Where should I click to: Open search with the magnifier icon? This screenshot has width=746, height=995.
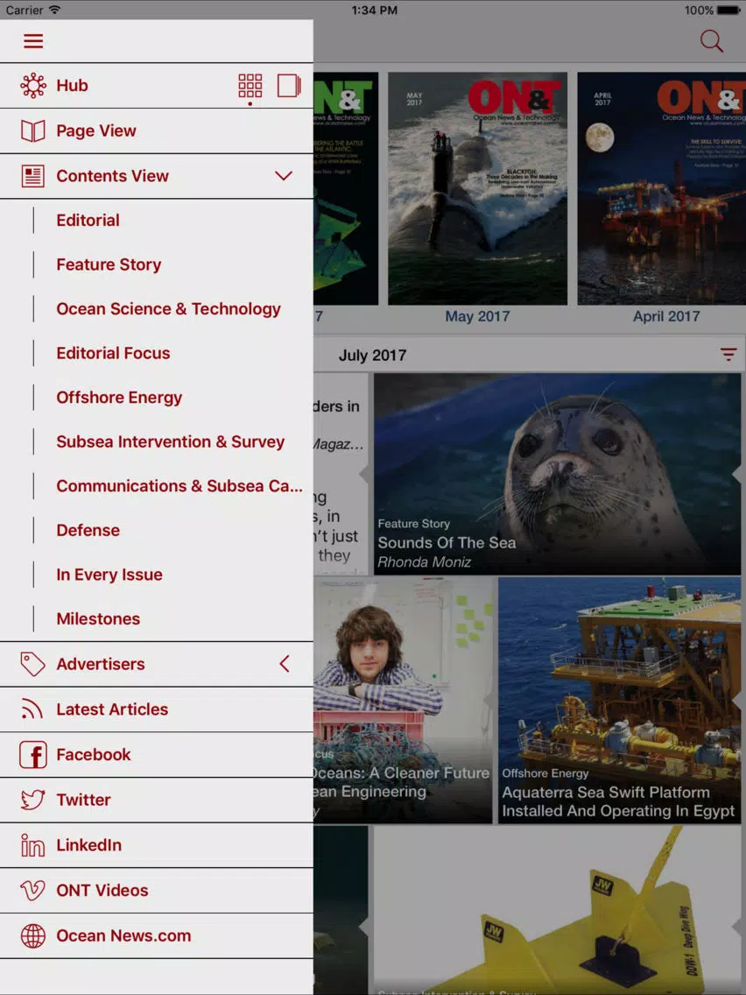pyautogui.click(x=711, y=41)
